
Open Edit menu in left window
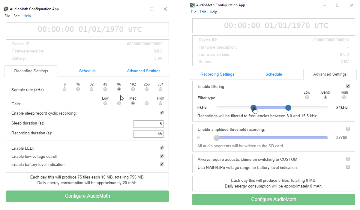click(16, 16)
